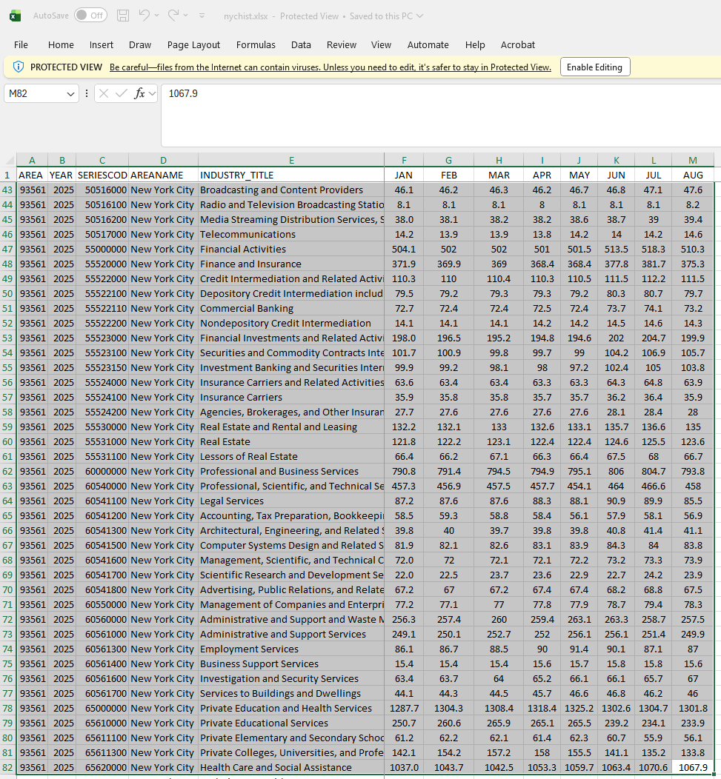Switch to the Page Layout tab
This screenshot has width=721, height=779.
click(x=193, y=45)
